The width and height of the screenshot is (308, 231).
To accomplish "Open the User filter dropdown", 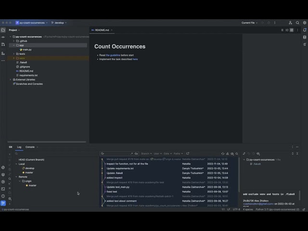I will (x=158, y=154).
